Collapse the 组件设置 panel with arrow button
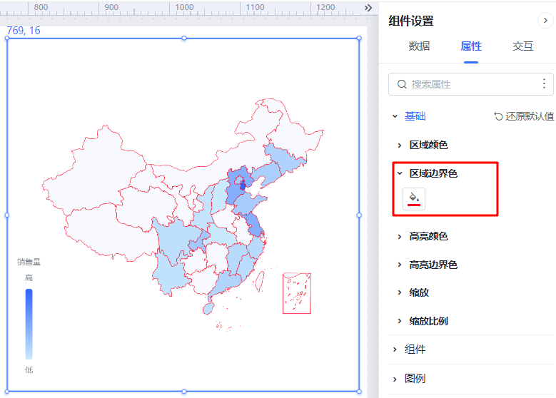 point(545,21)
